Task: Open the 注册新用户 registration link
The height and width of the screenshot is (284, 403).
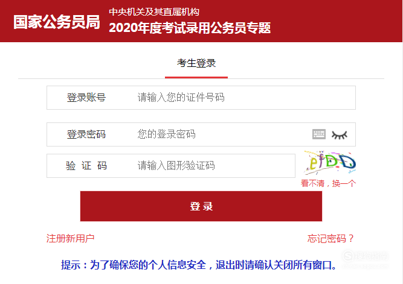Action: pos(70,238)
